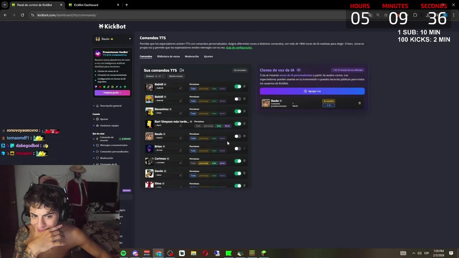
Task: Open a new browser tab with plus icon
Action: click(x=127, y=5)
